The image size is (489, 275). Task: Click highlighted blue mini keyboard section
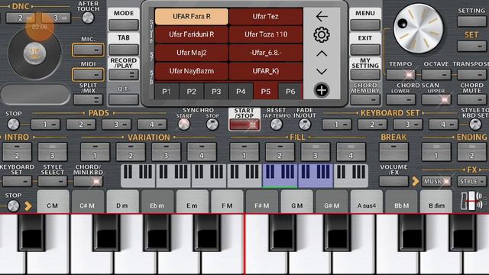297,176
